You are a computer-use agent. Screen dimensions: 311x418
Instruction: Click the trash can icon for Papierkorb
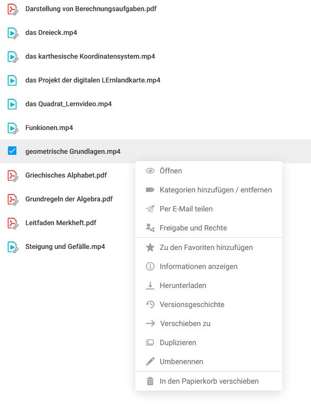[x=150, y=381]
